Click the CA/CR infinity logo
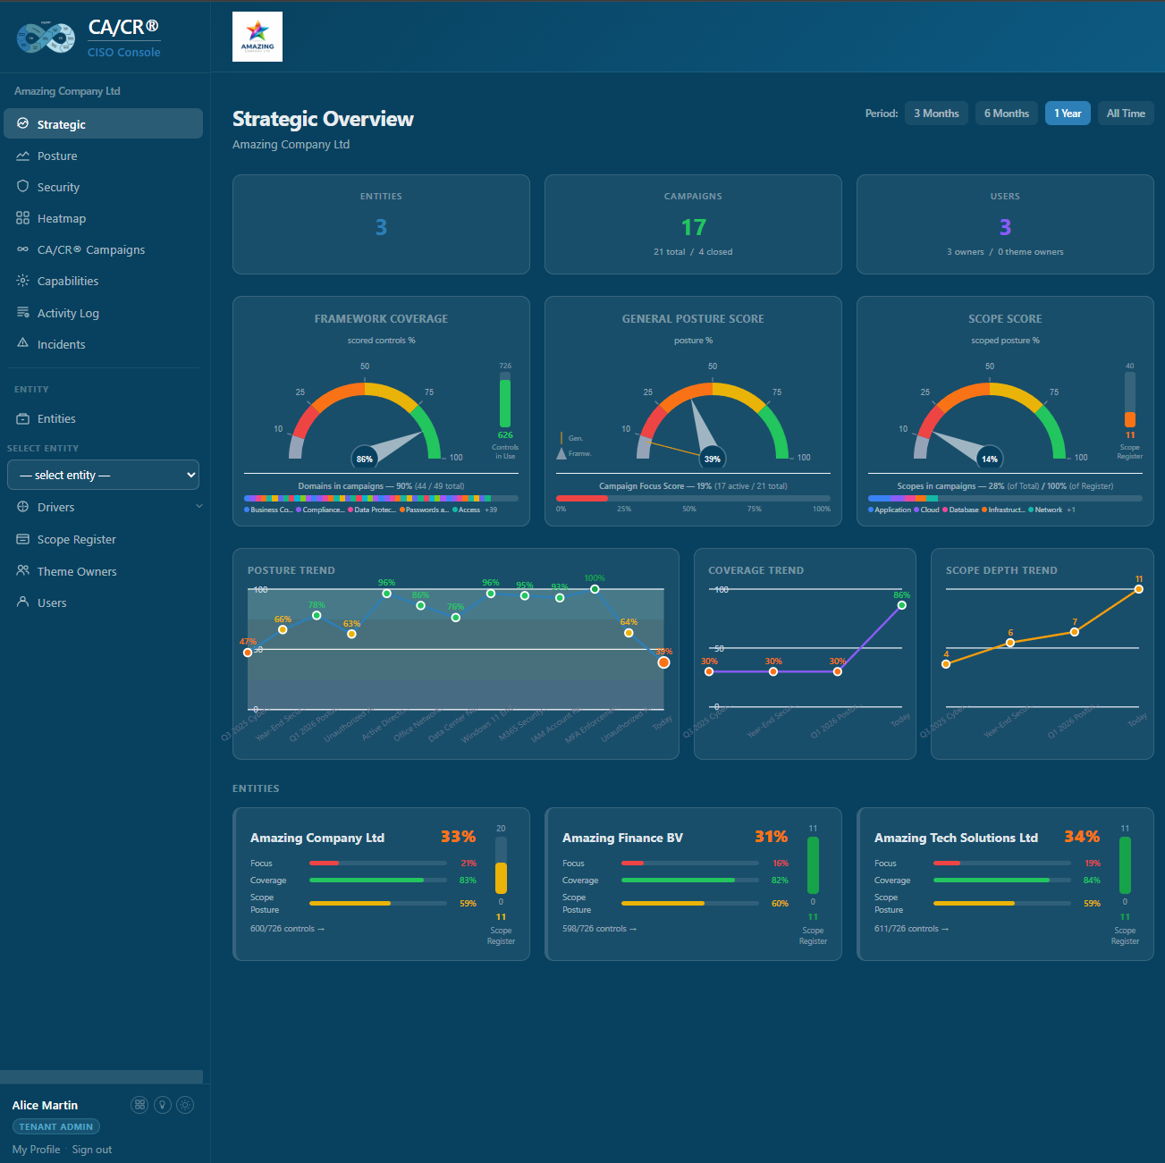 tap(46, 38)
